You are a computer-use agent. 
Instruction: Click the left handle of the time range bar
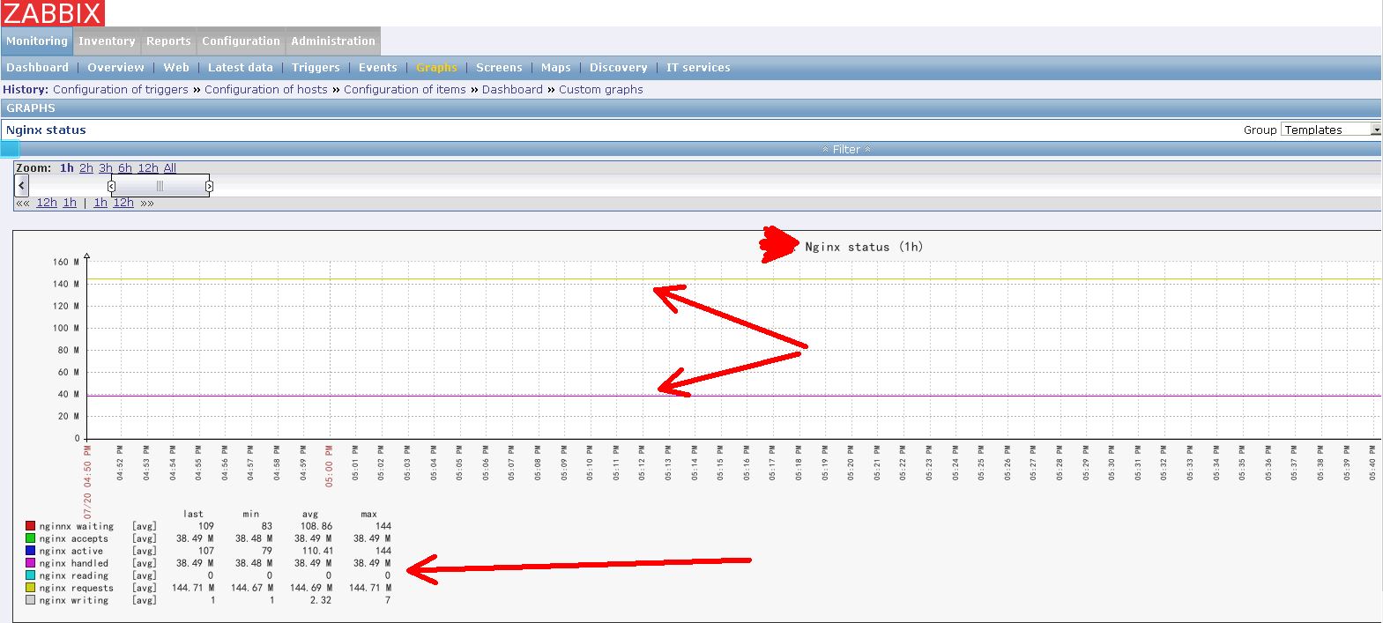(x=111, y=186)
